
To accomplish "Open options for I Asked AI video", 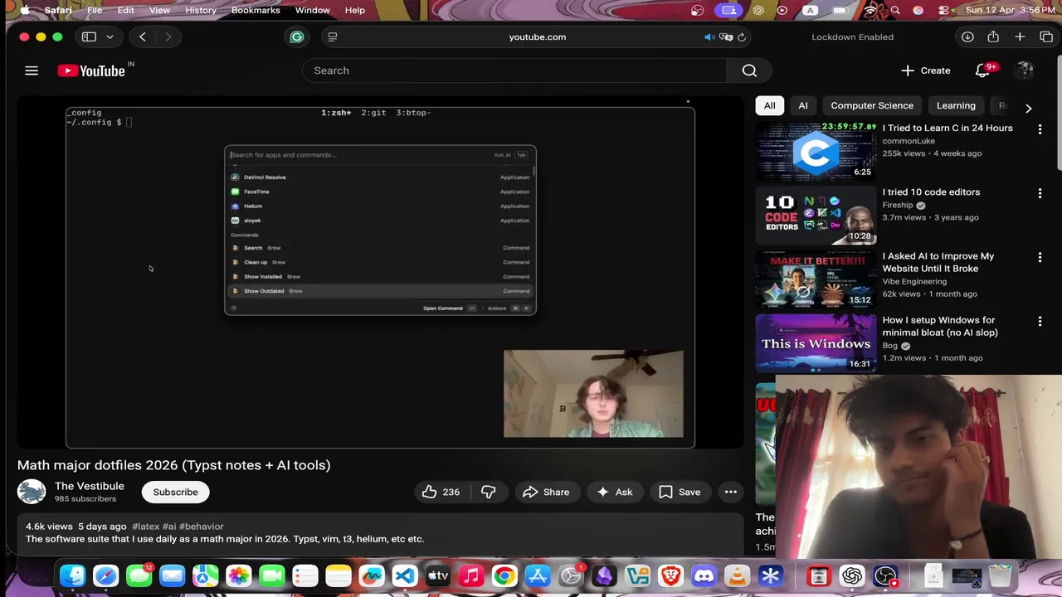I will tap(1040, 257).
